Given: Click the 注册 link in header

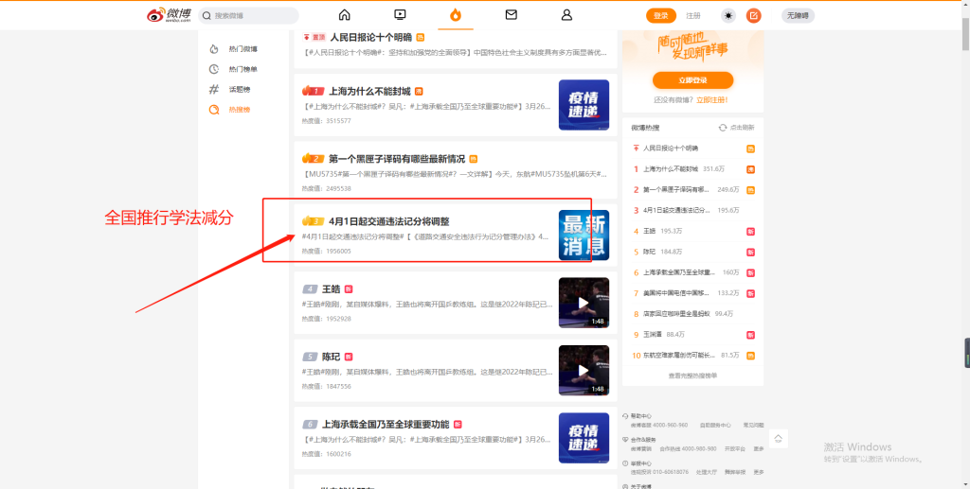Looking at the screenshot, I should 693,15.
